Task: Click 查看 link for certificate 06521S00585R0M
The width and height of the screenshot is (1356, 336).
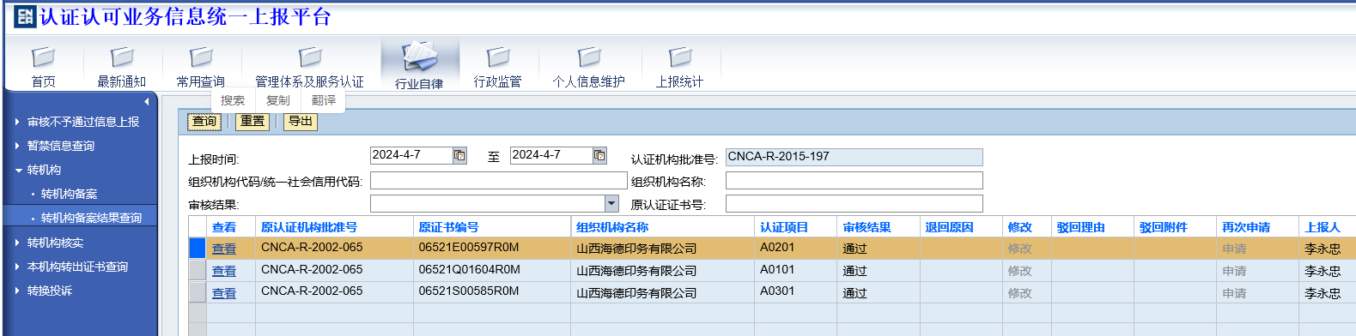Action: tap(224, 293)
